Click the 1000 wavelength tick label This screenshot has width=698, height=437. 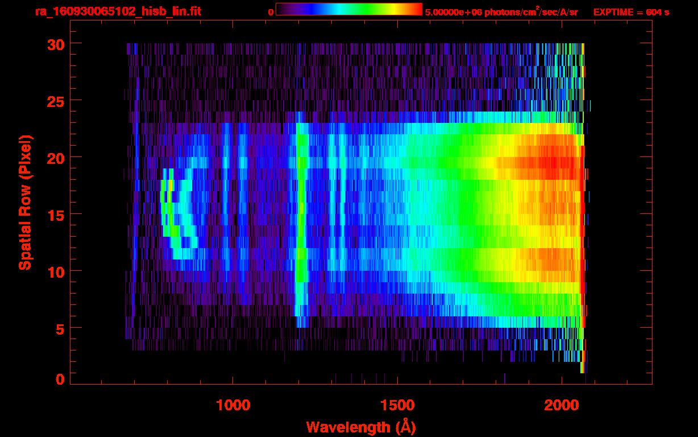pos(233,405)
